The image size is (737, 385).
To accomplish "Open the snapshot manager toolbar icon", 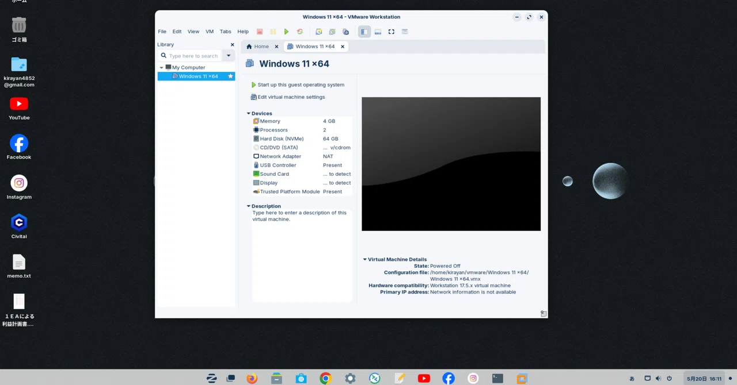I will pos(345,32).
